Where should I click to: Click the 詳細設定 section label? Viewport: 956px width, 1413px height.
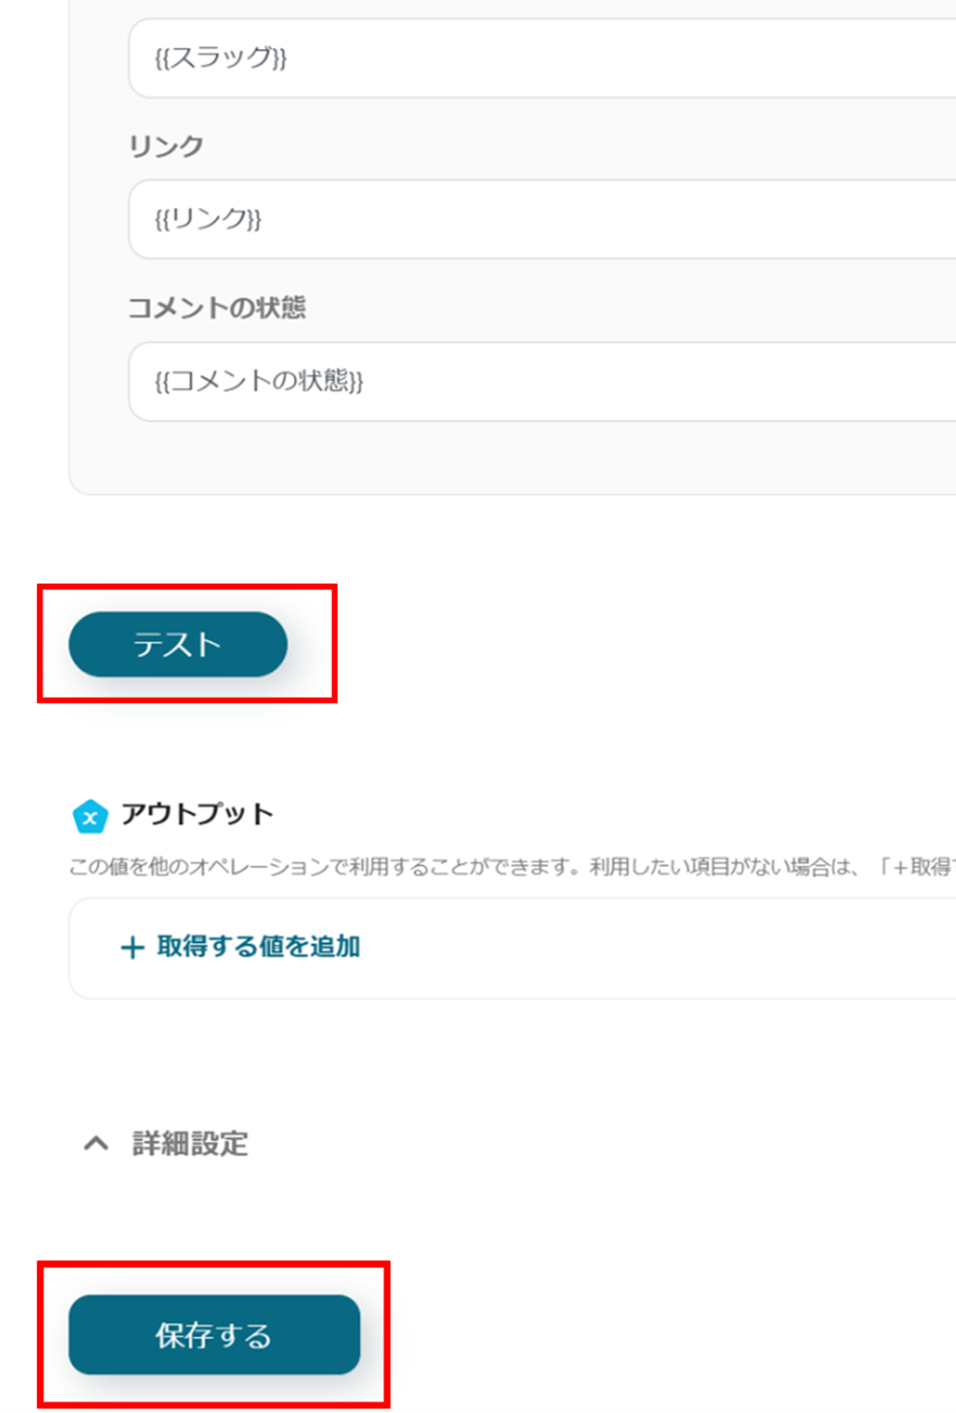click(190, 1144)
